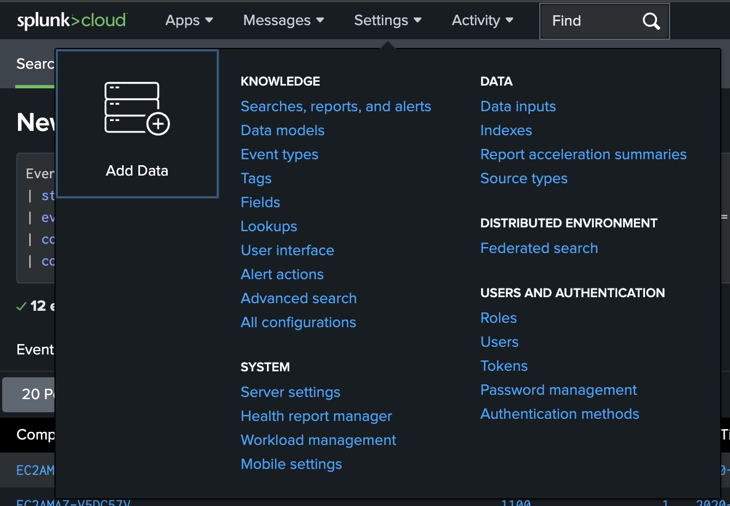
Task: Open Searches, reports, and alerts
Action: point(336,106)
